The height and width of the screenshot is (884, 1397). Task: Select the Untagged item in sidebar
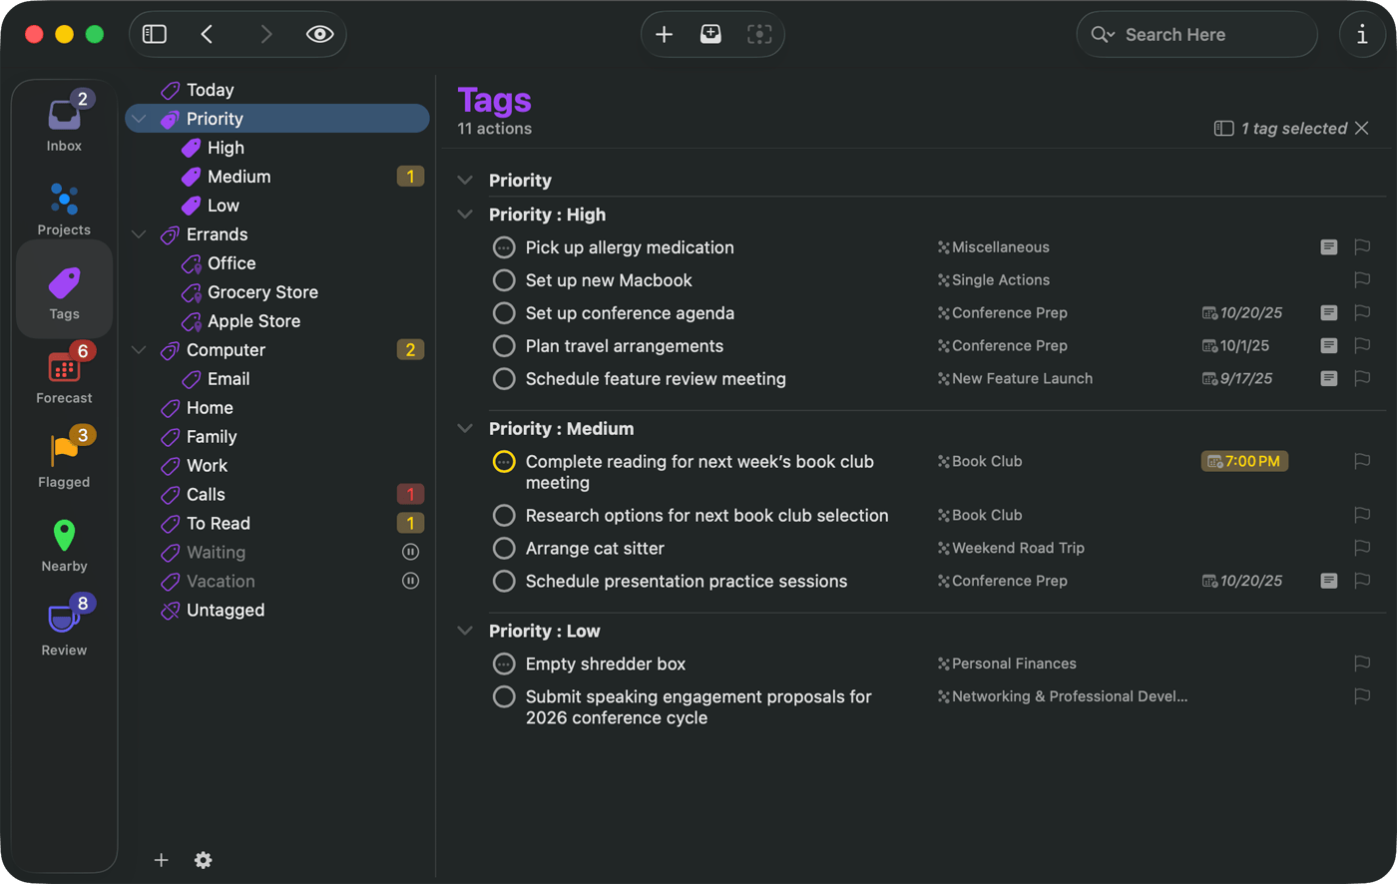click(226, 611)
